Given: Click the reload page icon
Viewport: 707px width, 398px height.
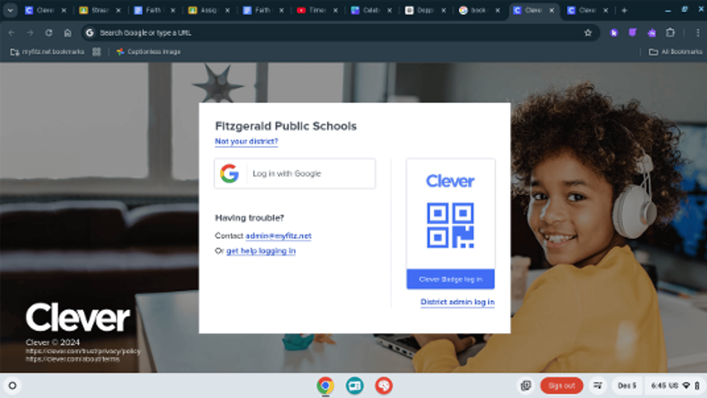Looking at the screenshot, I should tap(49, 33).
